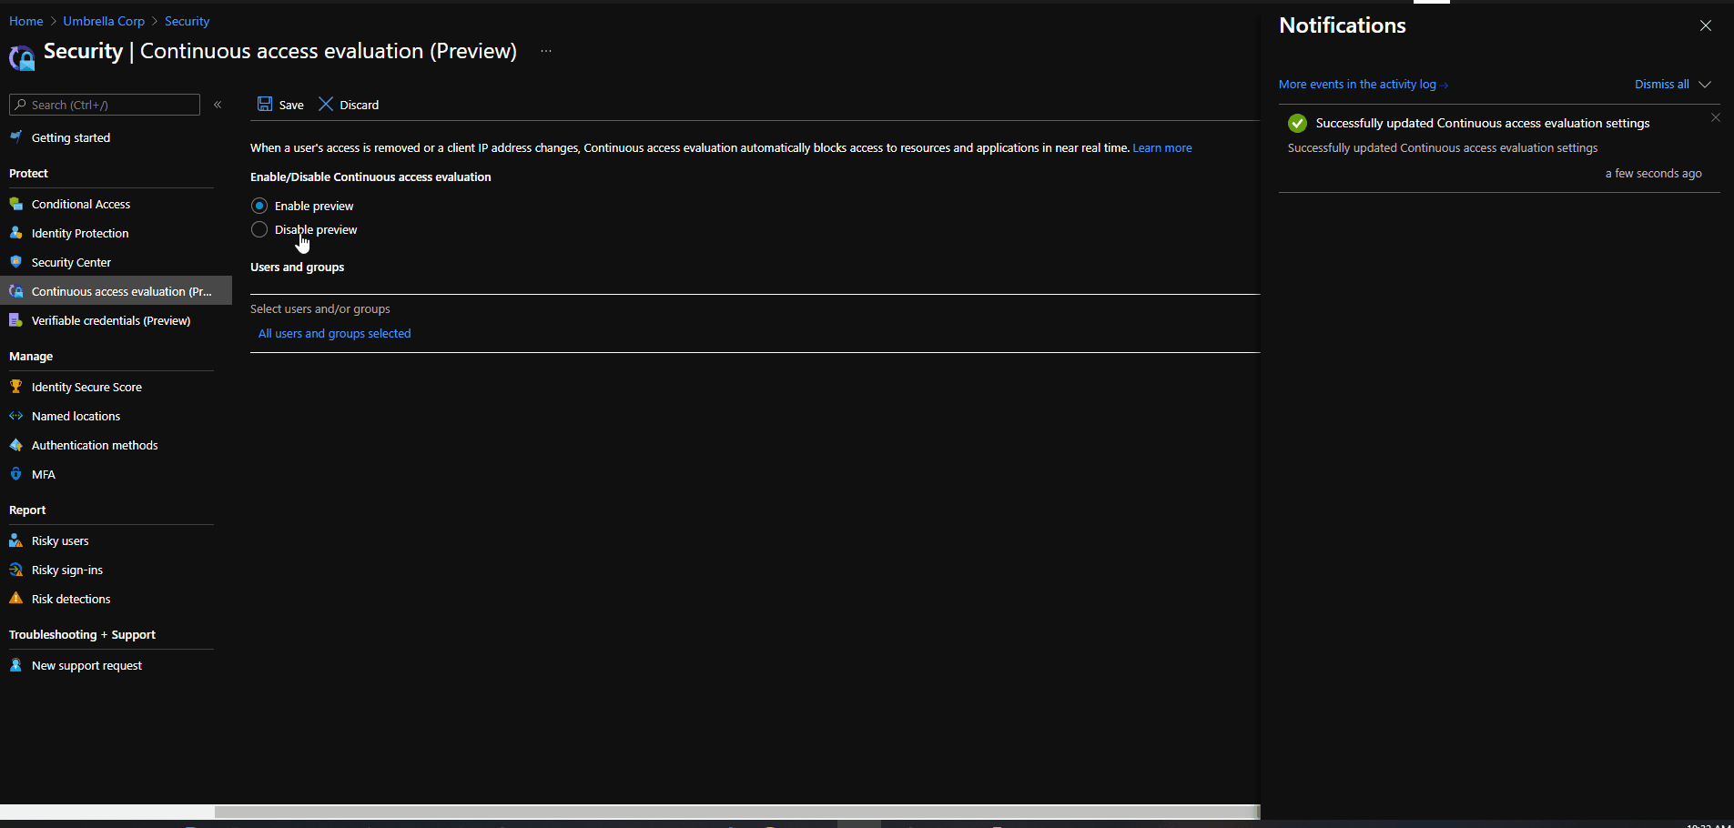Collapse the left navigation sidebar

218,104
